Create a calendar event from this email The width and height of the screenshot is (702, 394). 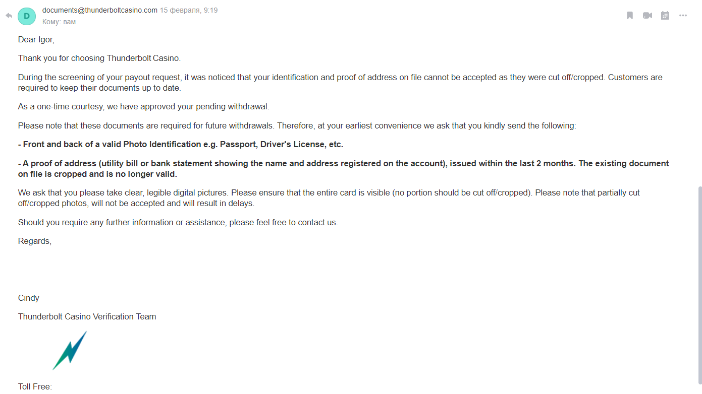tap(665, 16)
